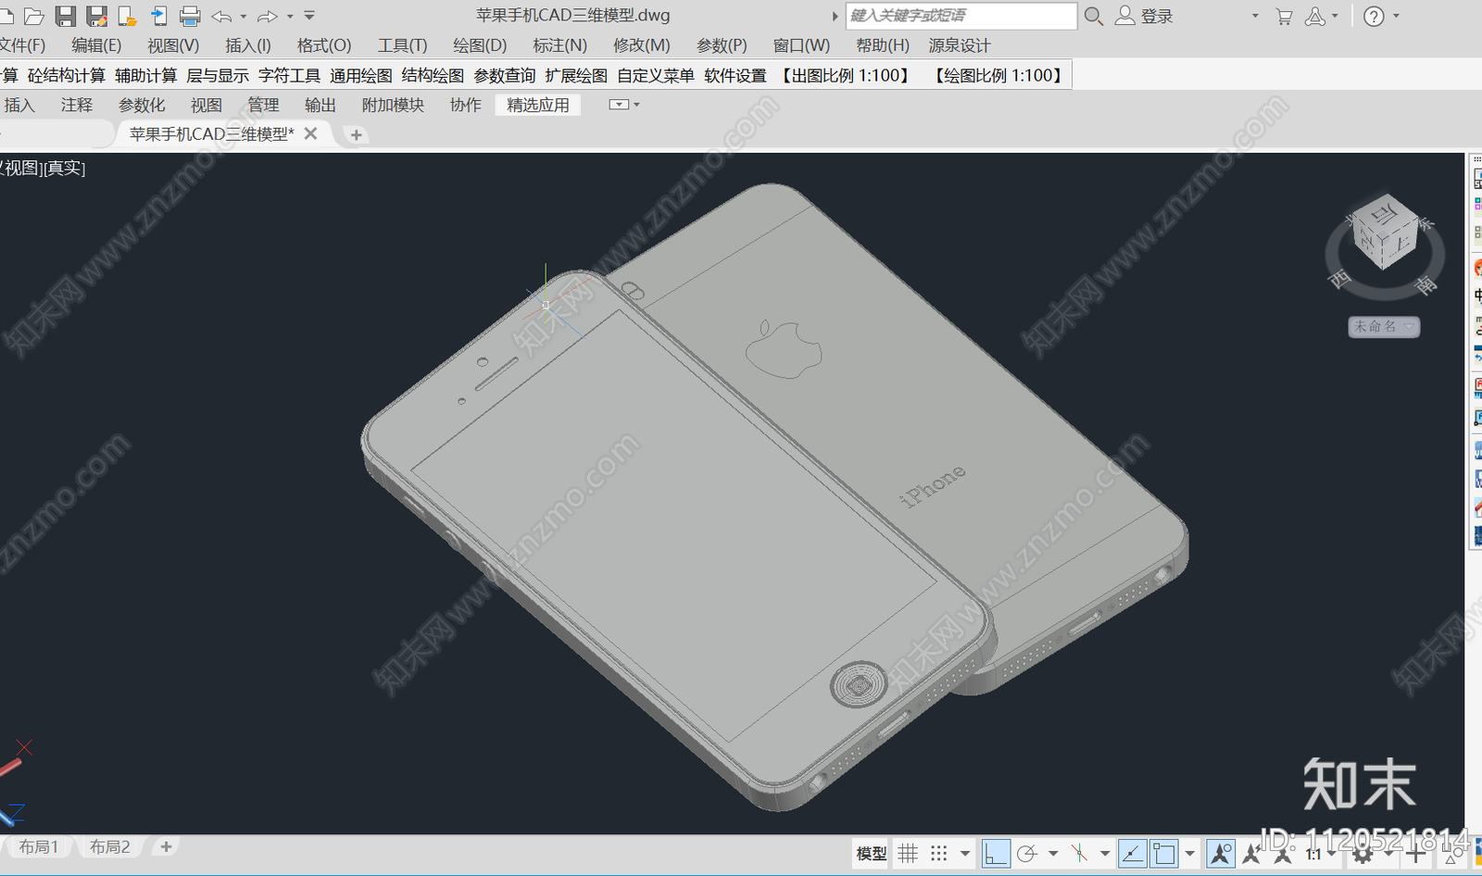Switch to the 参数化 ribbon tab
This screenshot has width=1482, height=876.
coord(142,106)
